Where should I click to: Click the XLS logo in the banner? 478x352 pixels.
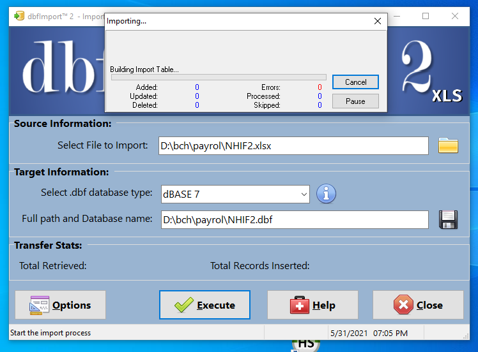(x=447, y=96)
